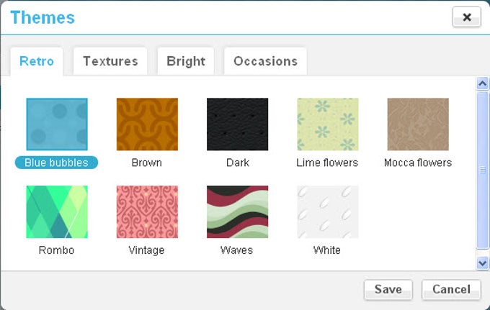490x310 pixels.
Task: Select the Lime flowers theme thumbnail
Action: click(327, 124)
